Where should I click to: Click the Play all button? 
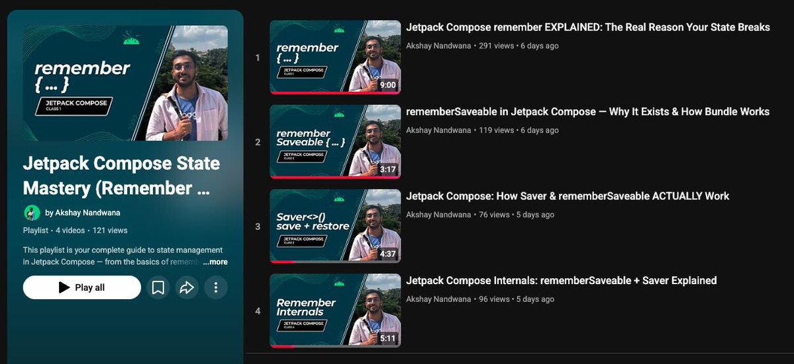click(82, 287)
